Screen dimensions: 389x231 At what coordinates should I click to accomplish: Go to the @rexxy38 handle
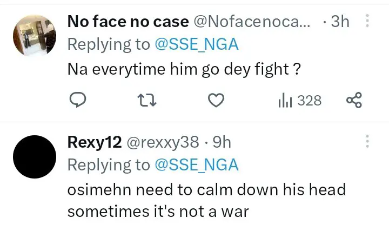coord(162,142)
